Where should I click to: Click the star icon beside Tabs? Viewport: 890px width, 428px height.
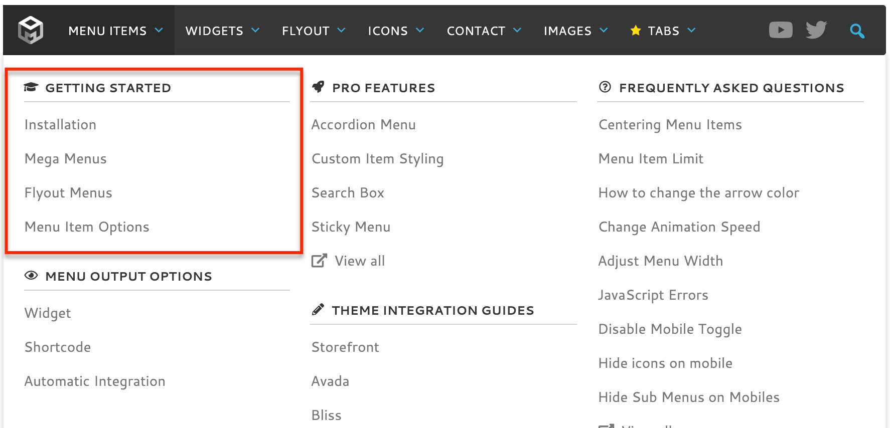point(636,31)
